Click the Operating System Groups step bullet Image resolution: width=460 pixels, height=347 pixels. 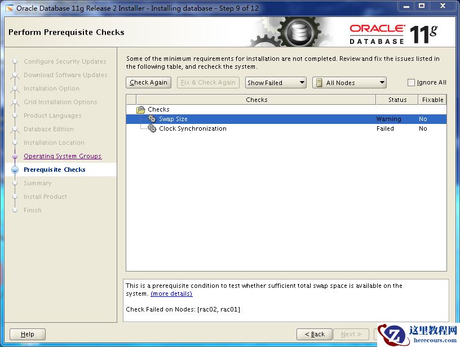coord(15,156)
